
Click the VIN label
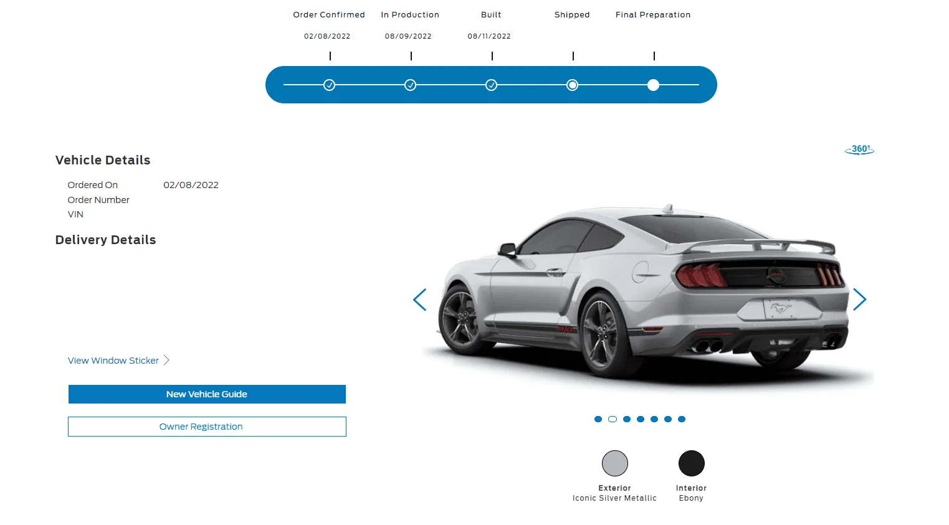(75, 214)
